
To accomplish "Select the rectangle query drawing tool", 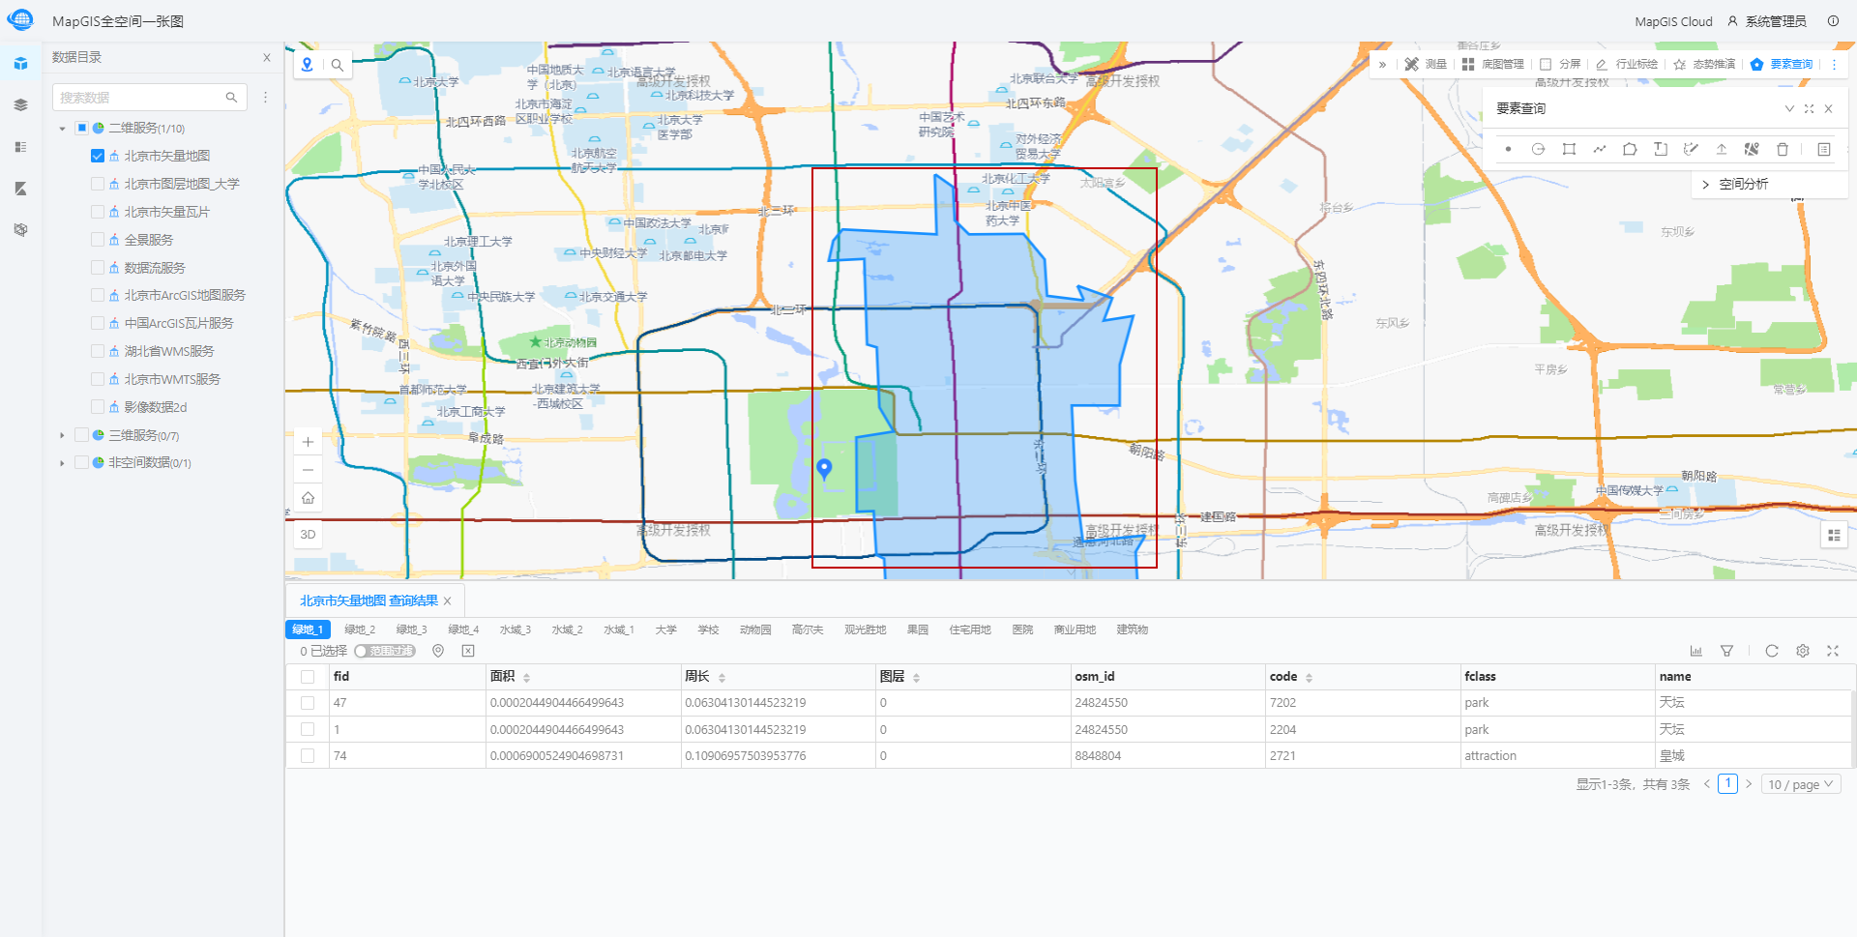I will (1569, 149).
